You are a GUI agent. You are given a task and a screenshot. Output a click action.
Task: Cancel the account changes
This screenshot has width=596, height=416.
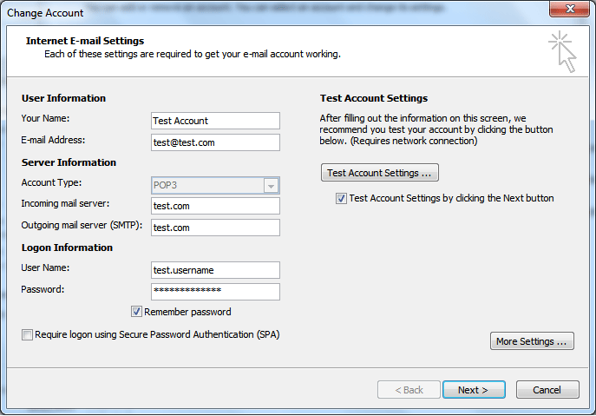[547, 390]
